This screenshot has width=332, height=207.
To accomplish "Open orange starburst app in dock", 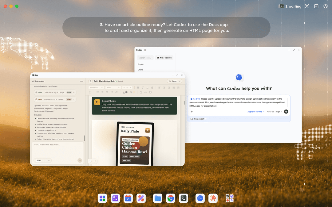I will 213,198.
